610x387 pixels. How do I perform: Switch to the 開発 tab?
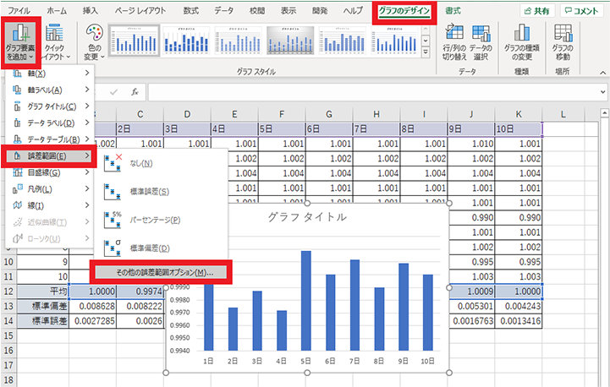[320, 11]
